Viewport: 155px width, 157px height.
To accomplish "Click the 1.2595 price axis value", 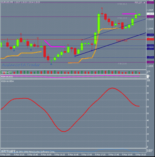I will 150,29.
